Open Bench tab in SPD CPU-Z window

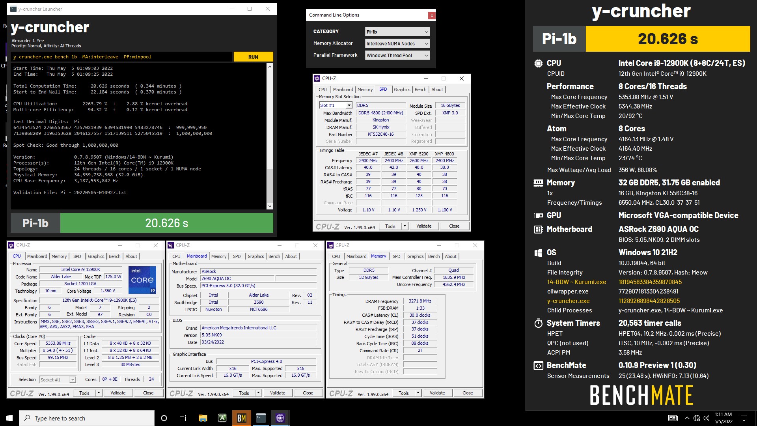pyautogui.click(x=420, y=90)
